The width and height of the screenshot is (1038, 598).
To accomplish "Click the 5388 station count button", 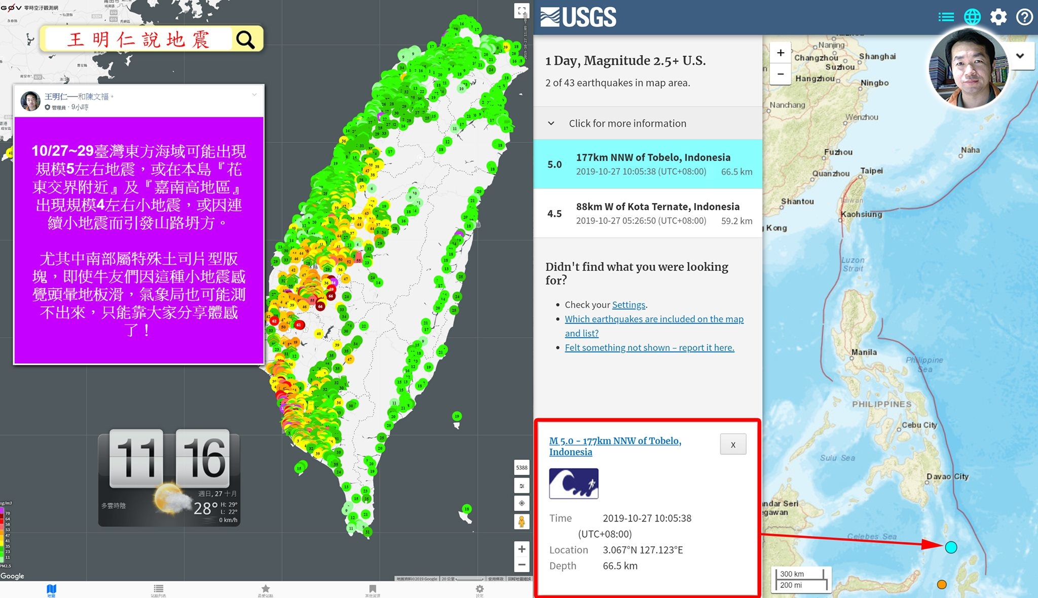I will (522, 467).
